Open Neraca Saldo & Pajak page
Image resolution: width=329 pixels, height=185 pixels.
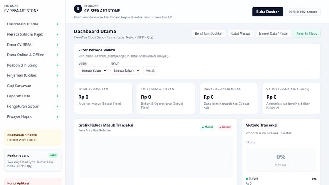(x=33, y=35)
